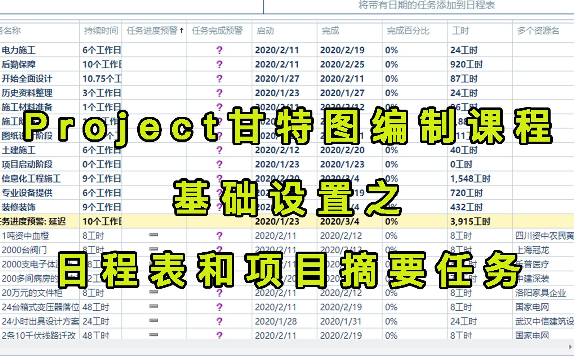The height and width of the screenshot is (358, 574).
Task: Select the 信息化工程施工 task name cell
Action: point(40,179)
